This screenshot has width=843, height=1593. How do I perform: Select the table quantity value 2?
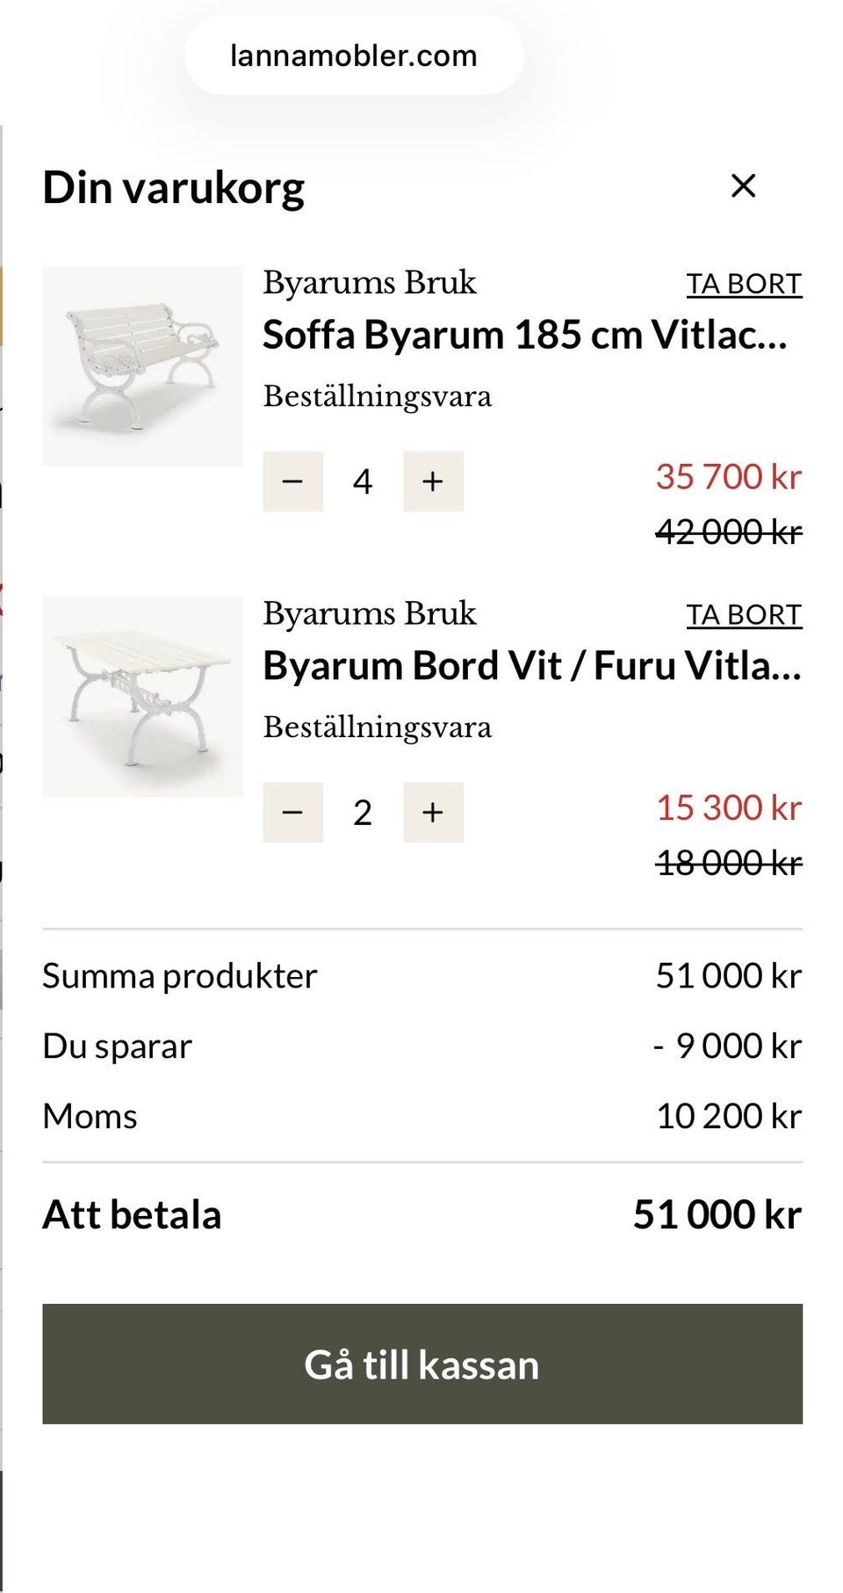click(x=363, y=813)
